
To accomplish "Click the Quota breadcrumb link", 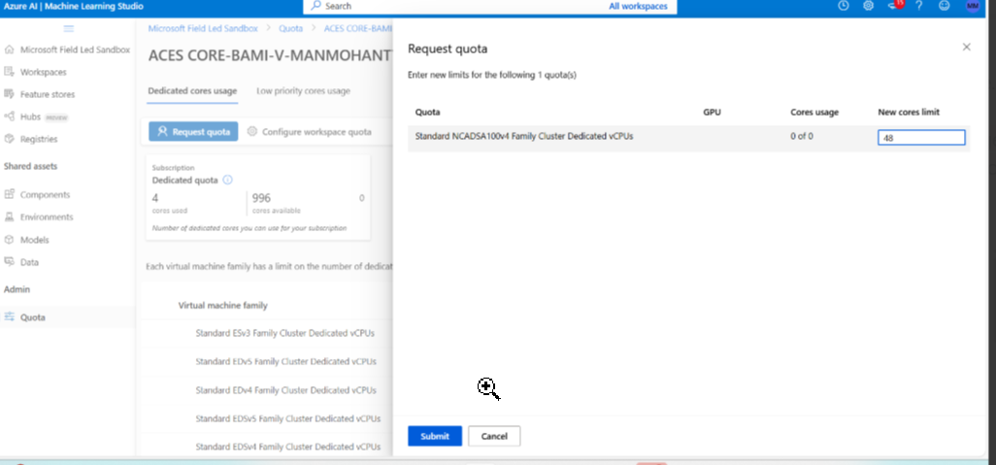I will 291,28.
